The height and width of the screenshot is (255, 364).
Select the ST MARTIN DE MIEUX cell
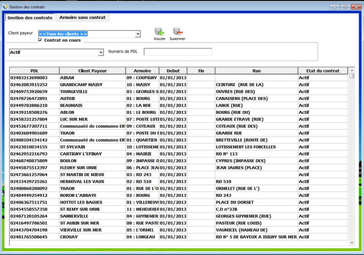click(92, 174)
